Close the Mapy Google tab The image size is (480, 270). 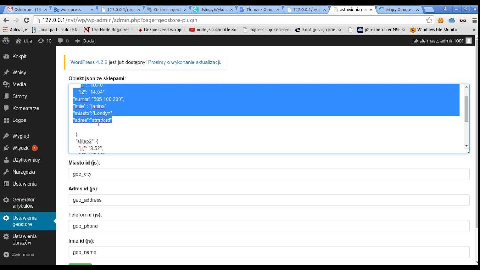(x=417, y=10)
